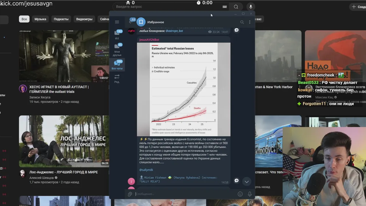
Task: Open the Лос-Анджелес video thumbnail
Action: (64, 141)
